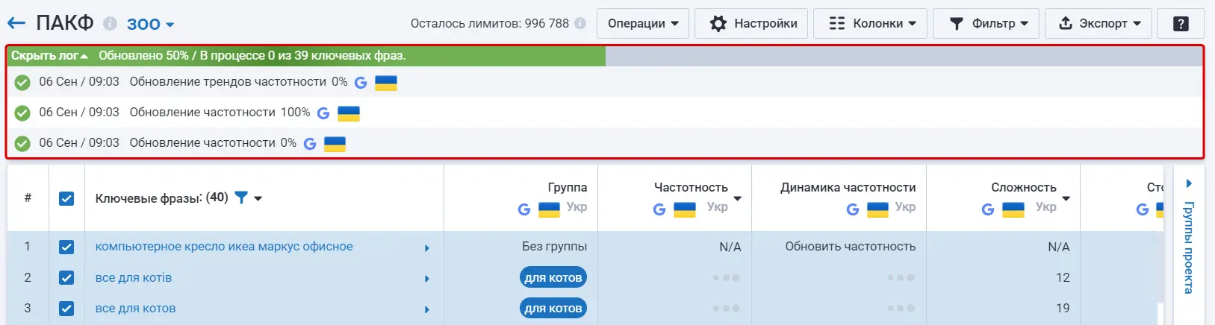
Task: Open info icon next to ПАКФ title
Action: tap(110, 24)
